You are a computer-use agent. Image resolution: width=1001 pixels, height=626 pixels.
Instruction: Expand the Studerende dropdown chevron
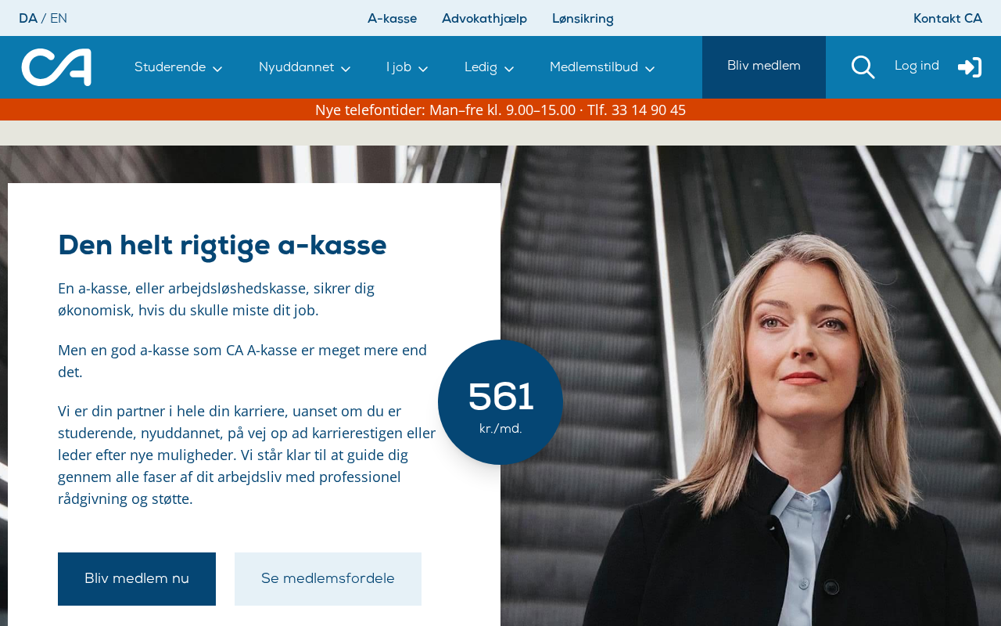[x=217, y=70]
